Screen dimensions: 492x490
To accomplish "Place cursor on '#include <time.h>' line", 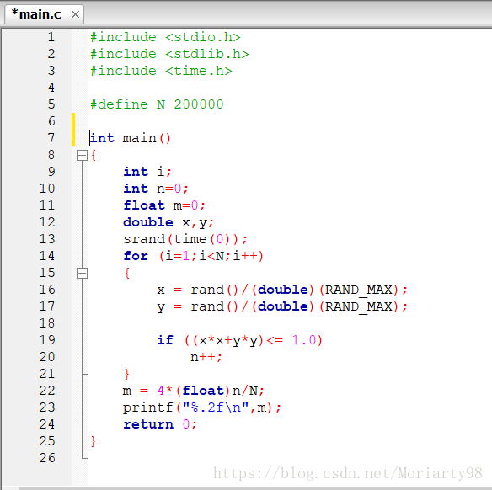I will [x=161, y=72].
